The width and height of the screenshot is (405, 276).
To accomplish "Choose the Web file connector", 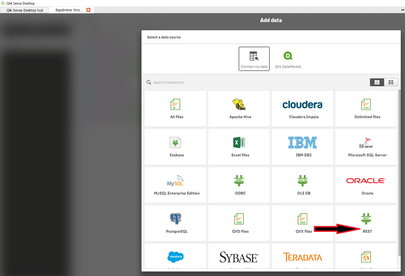I will pos(366,256).
